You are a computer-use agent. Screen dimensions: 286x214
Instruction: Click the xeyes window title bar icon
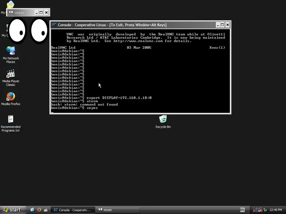coord(11,12)
